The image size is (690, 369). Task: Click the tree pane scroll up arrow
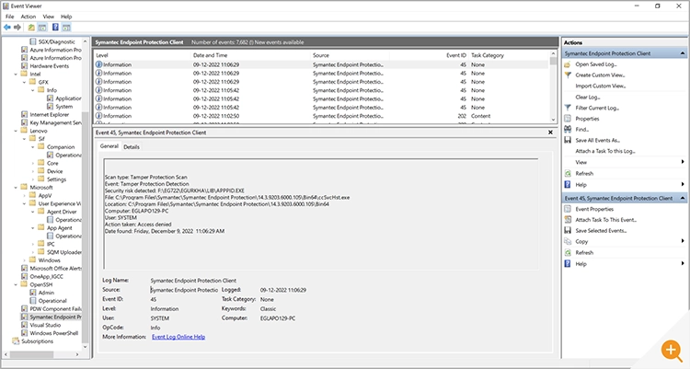[x=86, y=41]
